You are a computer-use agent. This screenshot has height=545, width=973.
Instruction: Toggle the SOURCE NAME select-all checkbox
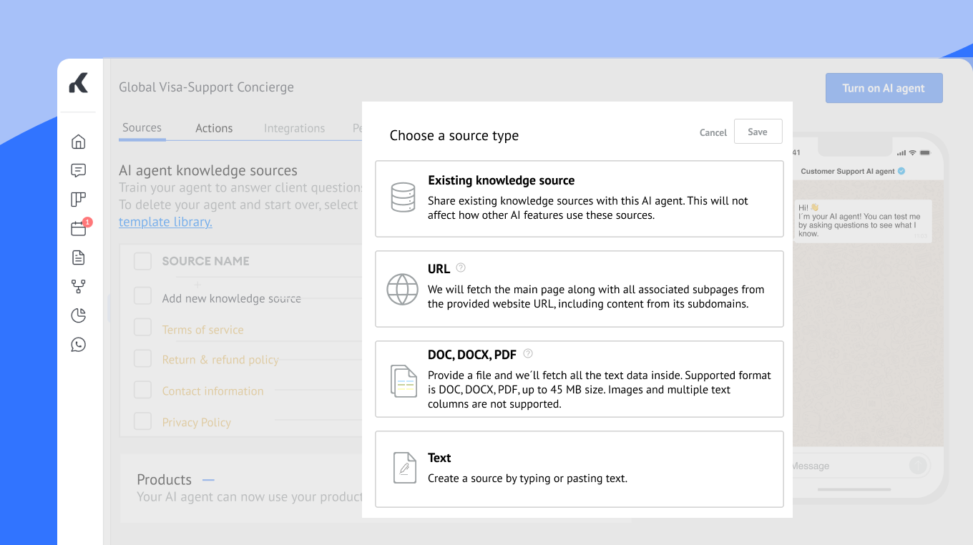point(143,261)
